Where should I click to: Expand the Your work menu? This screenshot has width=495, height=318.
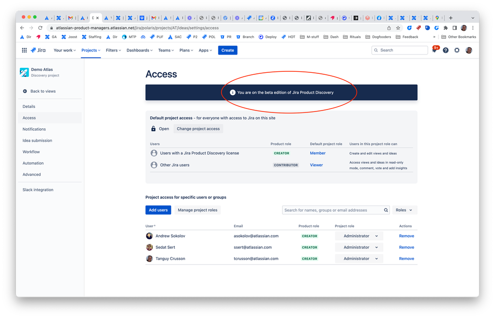(65, 50)
